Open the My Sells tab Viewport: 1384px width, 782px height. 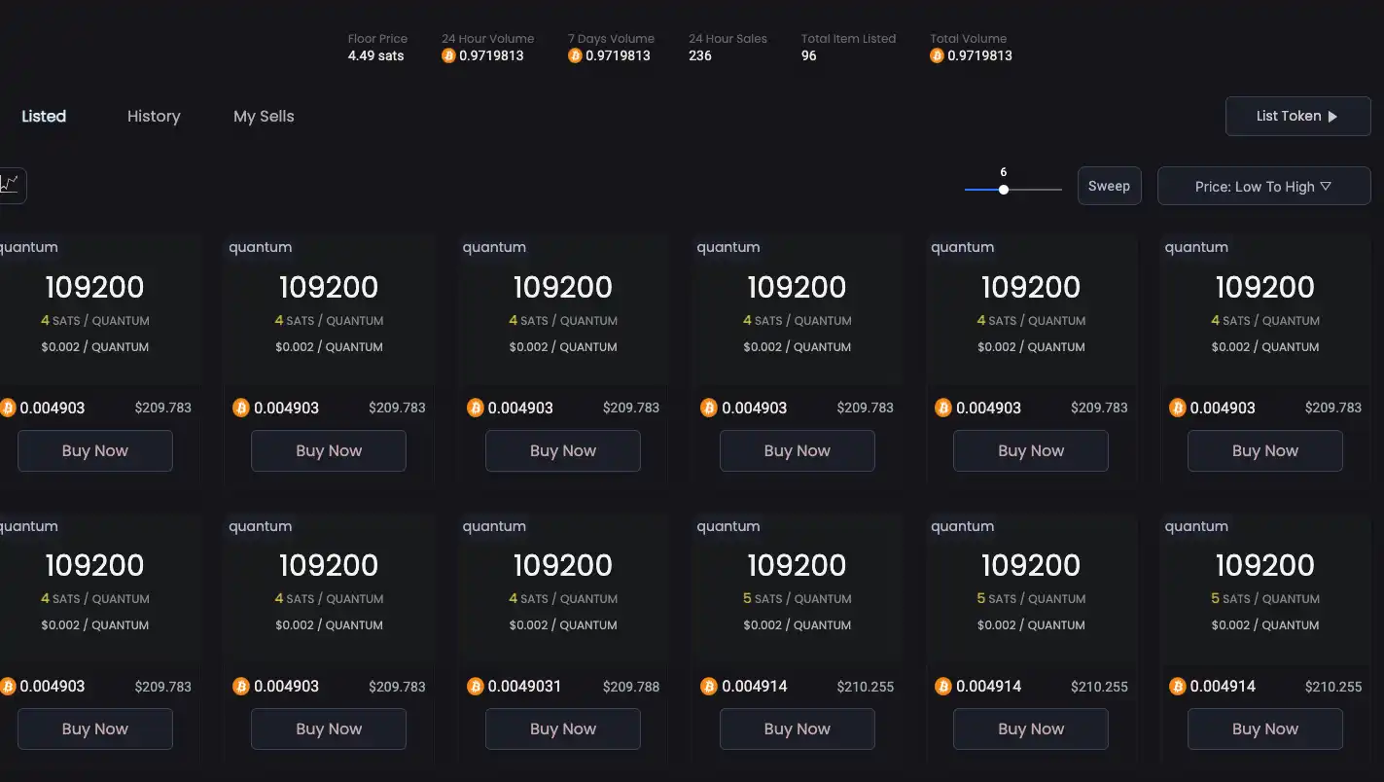(264, 117)
